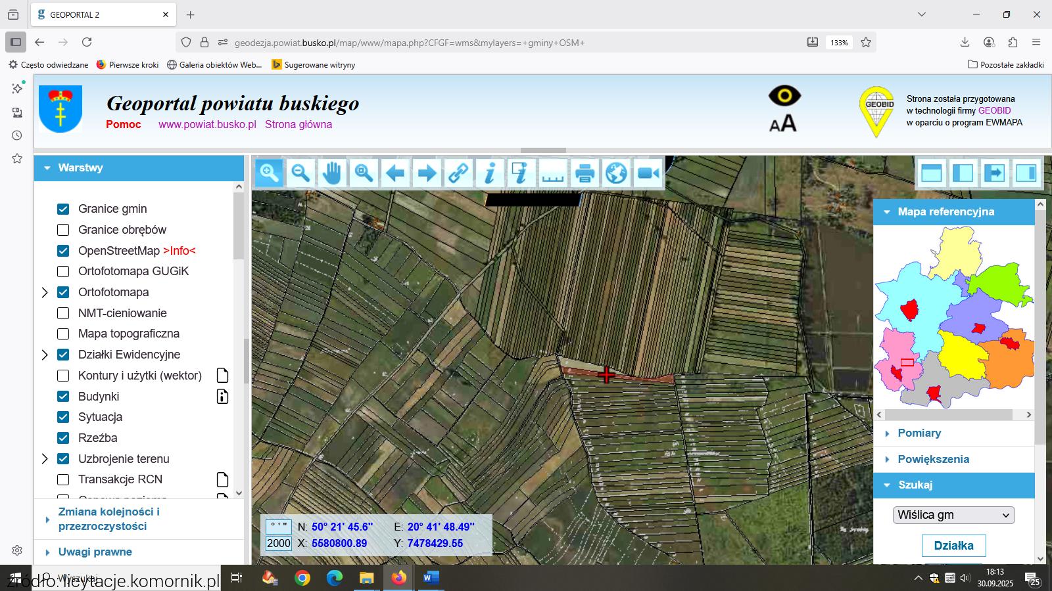Open the Pomoc link in header

[124, 125]
